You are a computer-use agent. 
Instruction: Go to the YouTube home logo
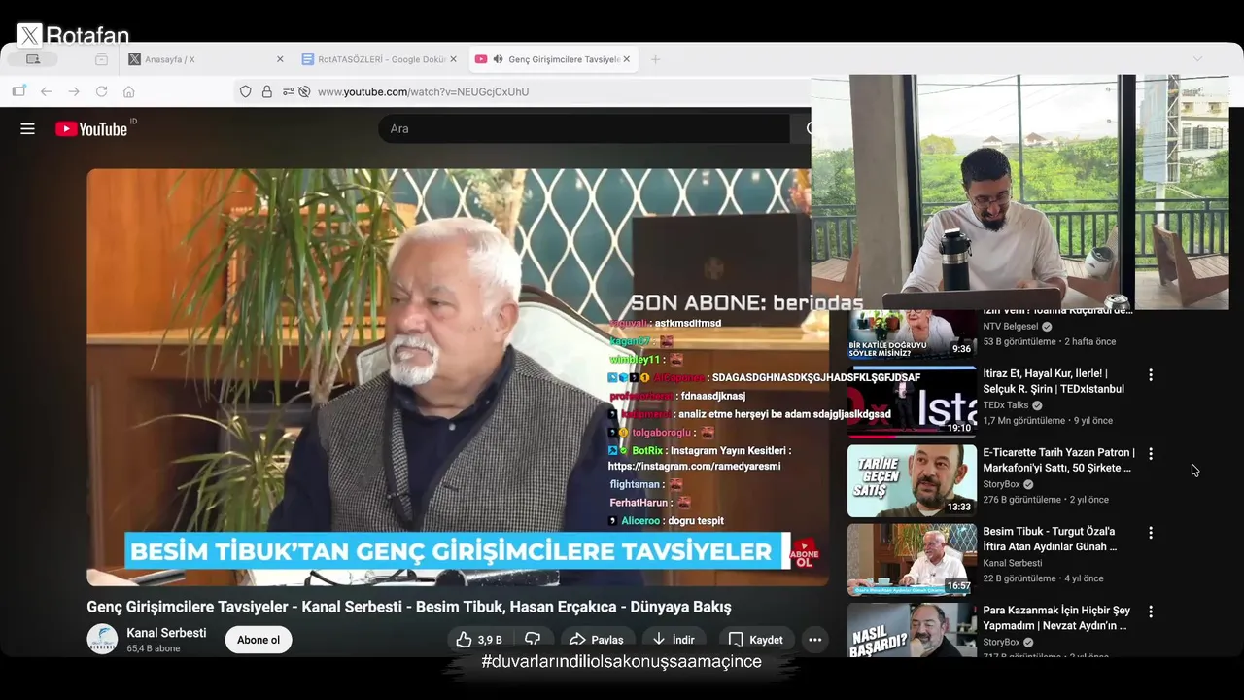click(91, 128)
